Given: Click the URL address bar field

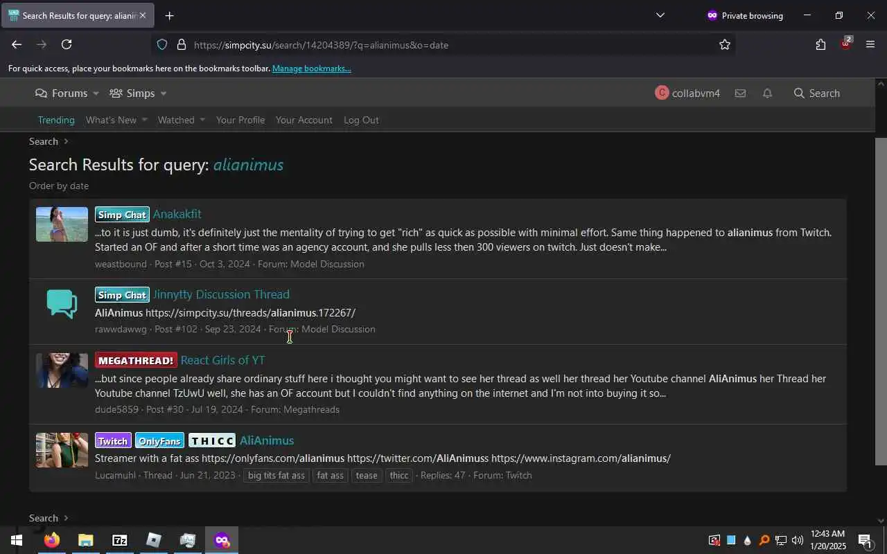Looking at the screenshot, I should coord(443,44).
